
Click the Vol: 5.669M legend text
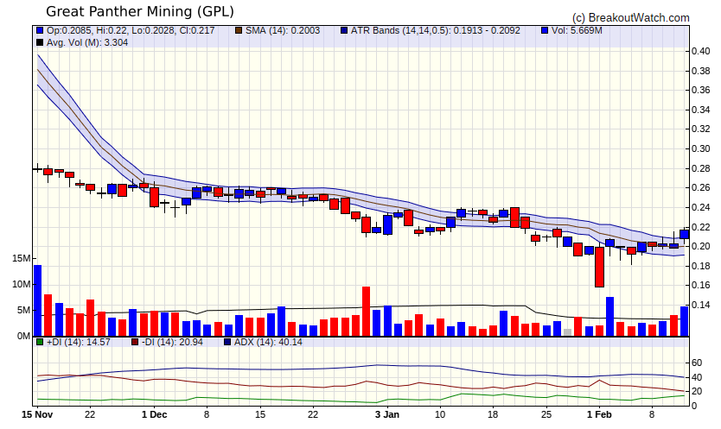(577, 30)
